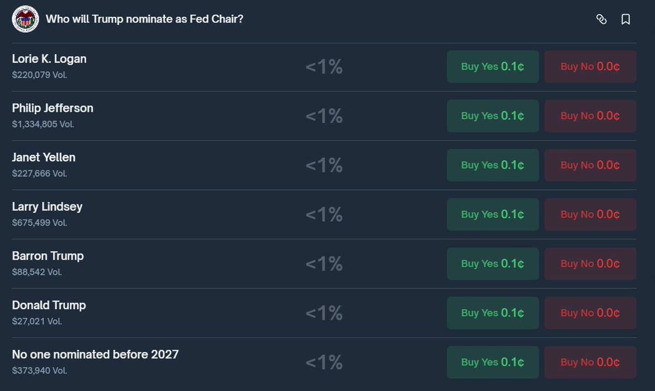Bookmark this Fed Chair market
655x391 pixels.
point(626,20)
